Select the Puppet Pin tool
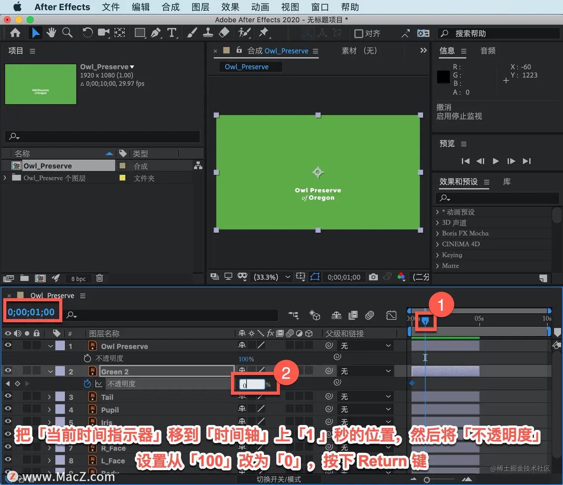The width and height of the screenshot is (563, 485). point(264,33)
